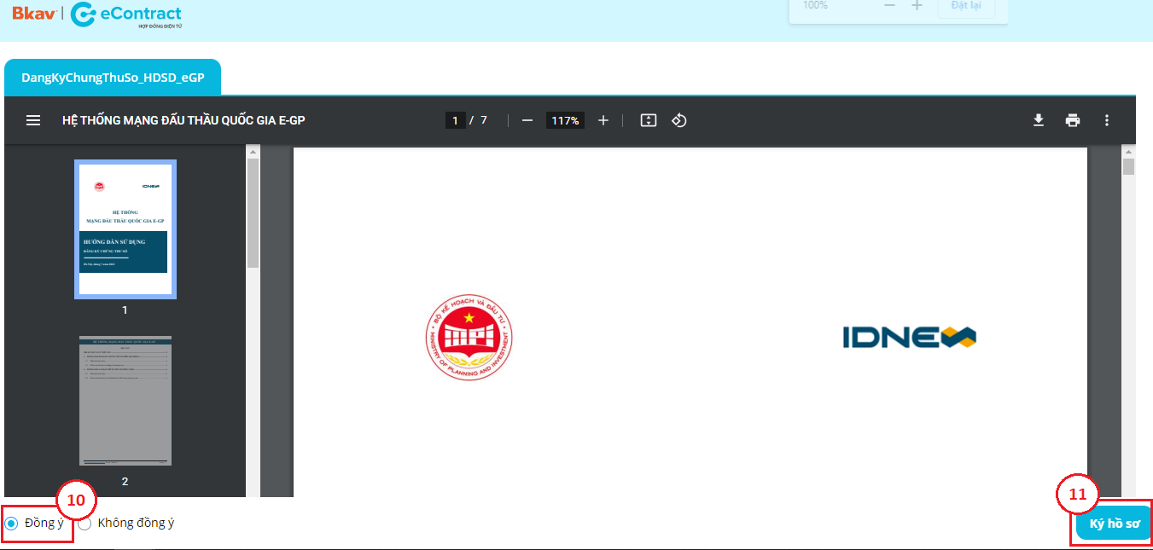
Task: Click the document view vertical scrollbar
Action: click(x=1128, y=166)
